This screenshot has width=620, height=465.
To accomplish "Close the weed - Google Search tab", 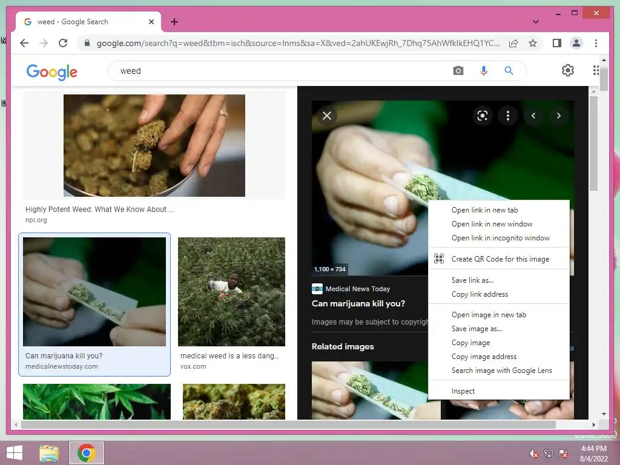I will [x=151, y=22].
